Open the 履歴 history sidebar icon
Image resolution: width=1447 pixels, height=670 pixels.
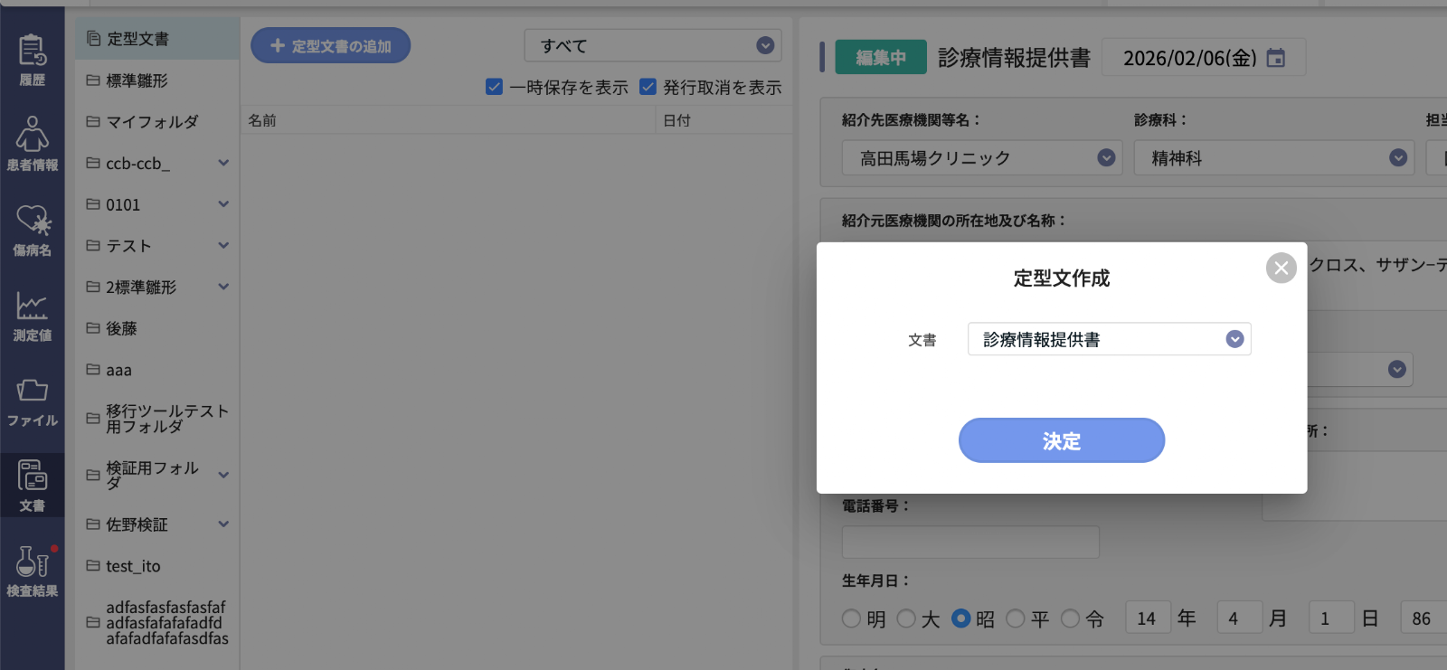click(x=32, y=60)
